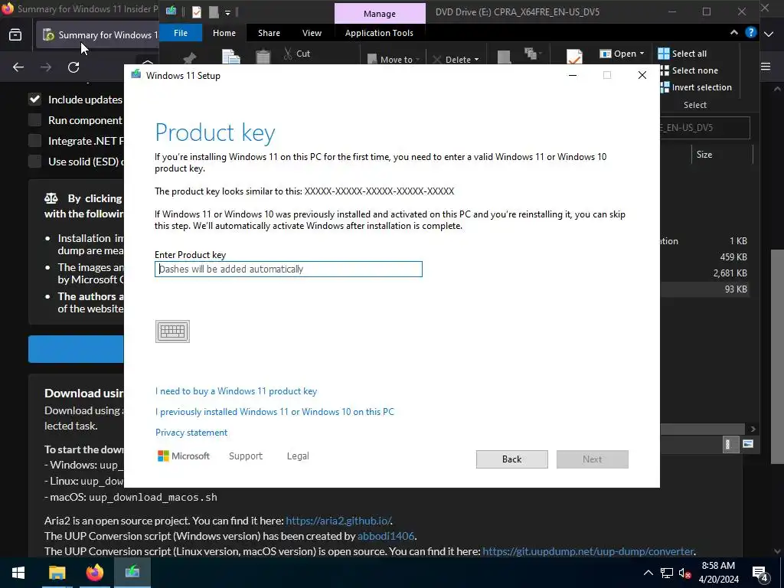Open the Privacy statement link

(191, 433)
